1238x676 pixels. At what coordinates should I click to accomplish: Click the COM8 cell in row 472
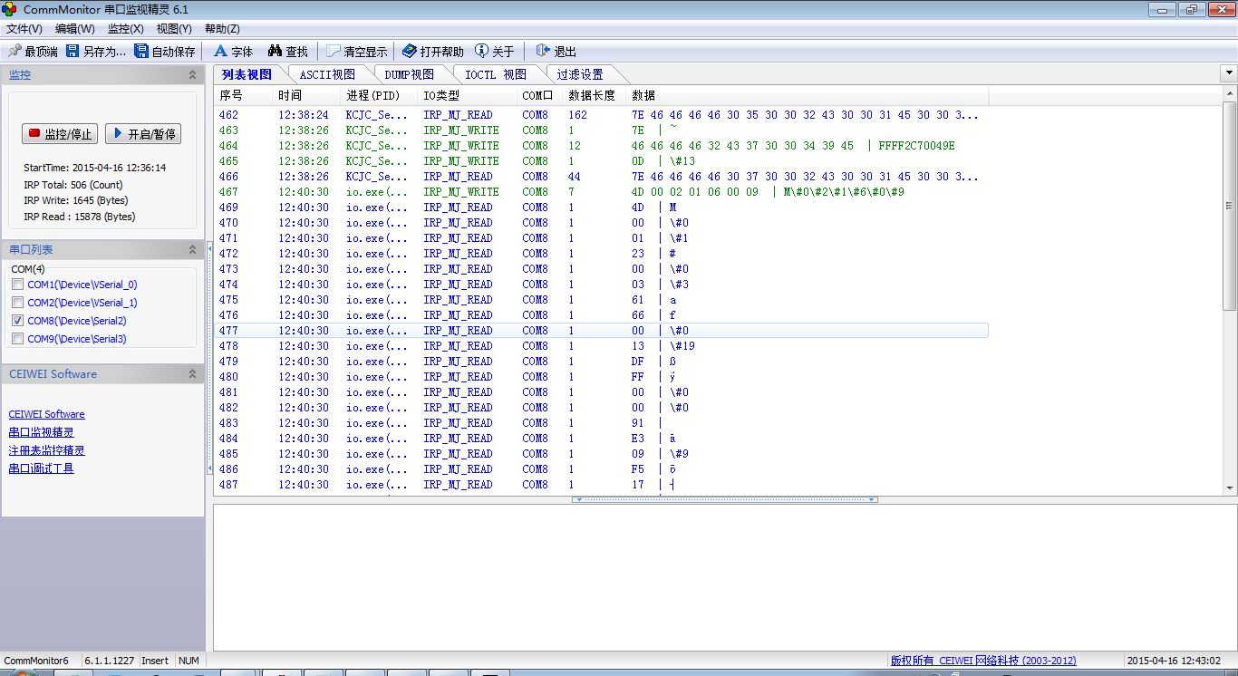535,254
